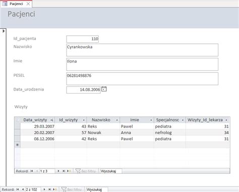Click the nefrolog specialty cell

pos(170,133)
